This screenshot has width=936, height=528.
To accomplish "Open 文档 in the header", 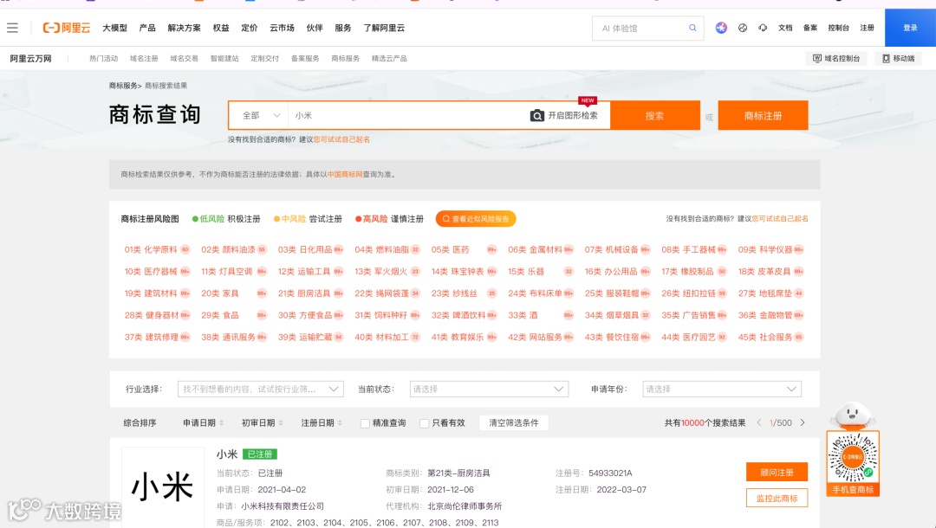I will (785, 28).
